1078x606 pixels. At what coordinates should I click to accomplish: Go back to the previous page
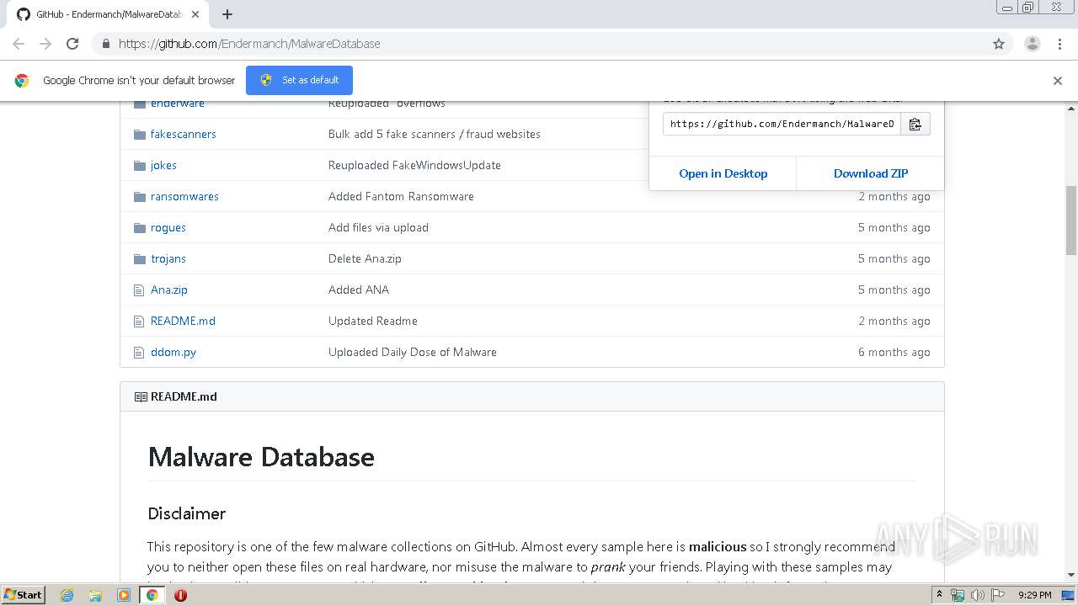pyautogui.click(x=19, y=44)
